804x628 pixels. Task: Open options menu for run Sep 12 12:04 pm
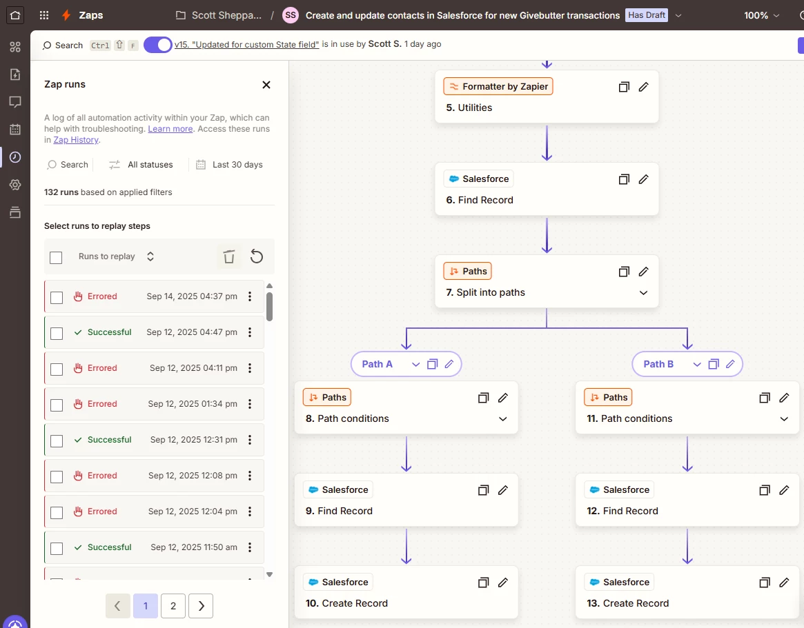250,511
